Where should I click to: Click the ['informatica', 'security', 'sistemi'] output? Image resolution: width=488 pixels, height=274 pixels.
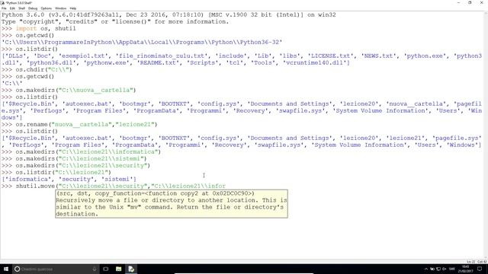point(69,180)
